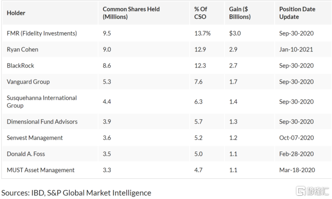The image size is (332, 199).
Task: Select the Mar-18-2020 date cell
Action: tap(296, 170)
